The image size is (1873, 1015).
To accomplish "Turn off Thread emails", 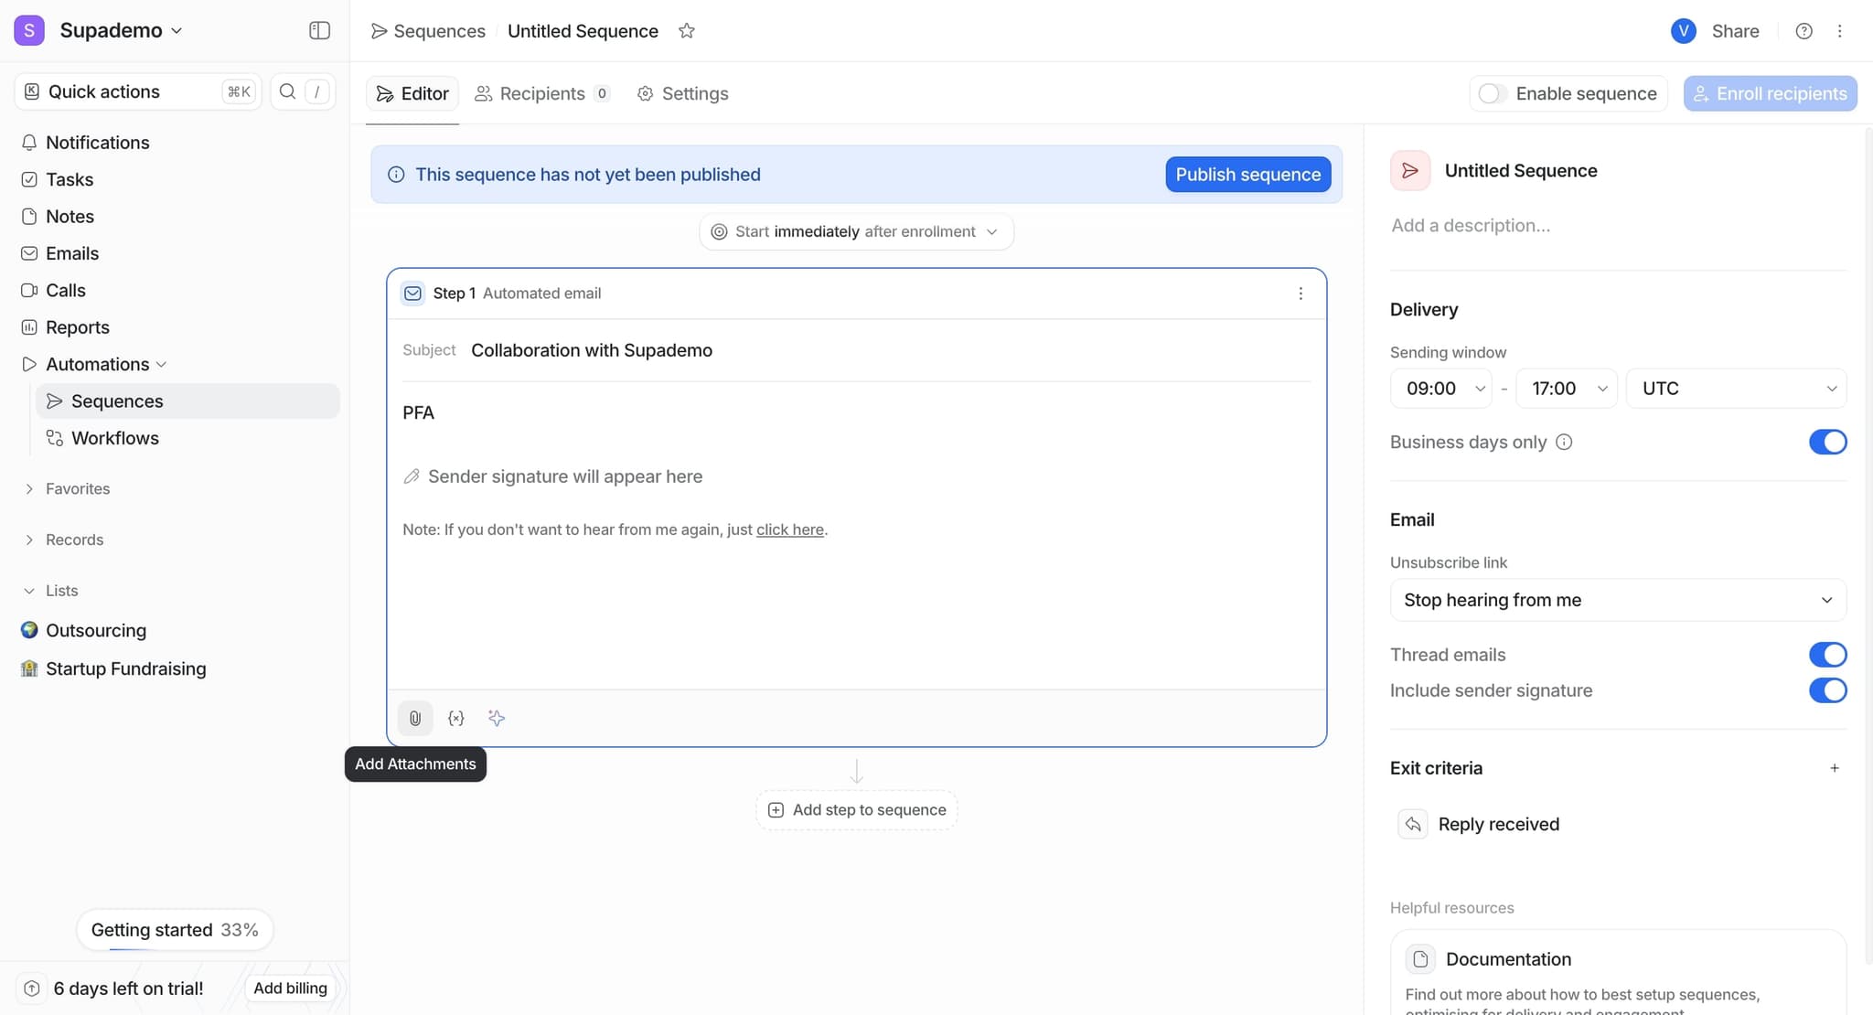I will (x=1829, y=654).
